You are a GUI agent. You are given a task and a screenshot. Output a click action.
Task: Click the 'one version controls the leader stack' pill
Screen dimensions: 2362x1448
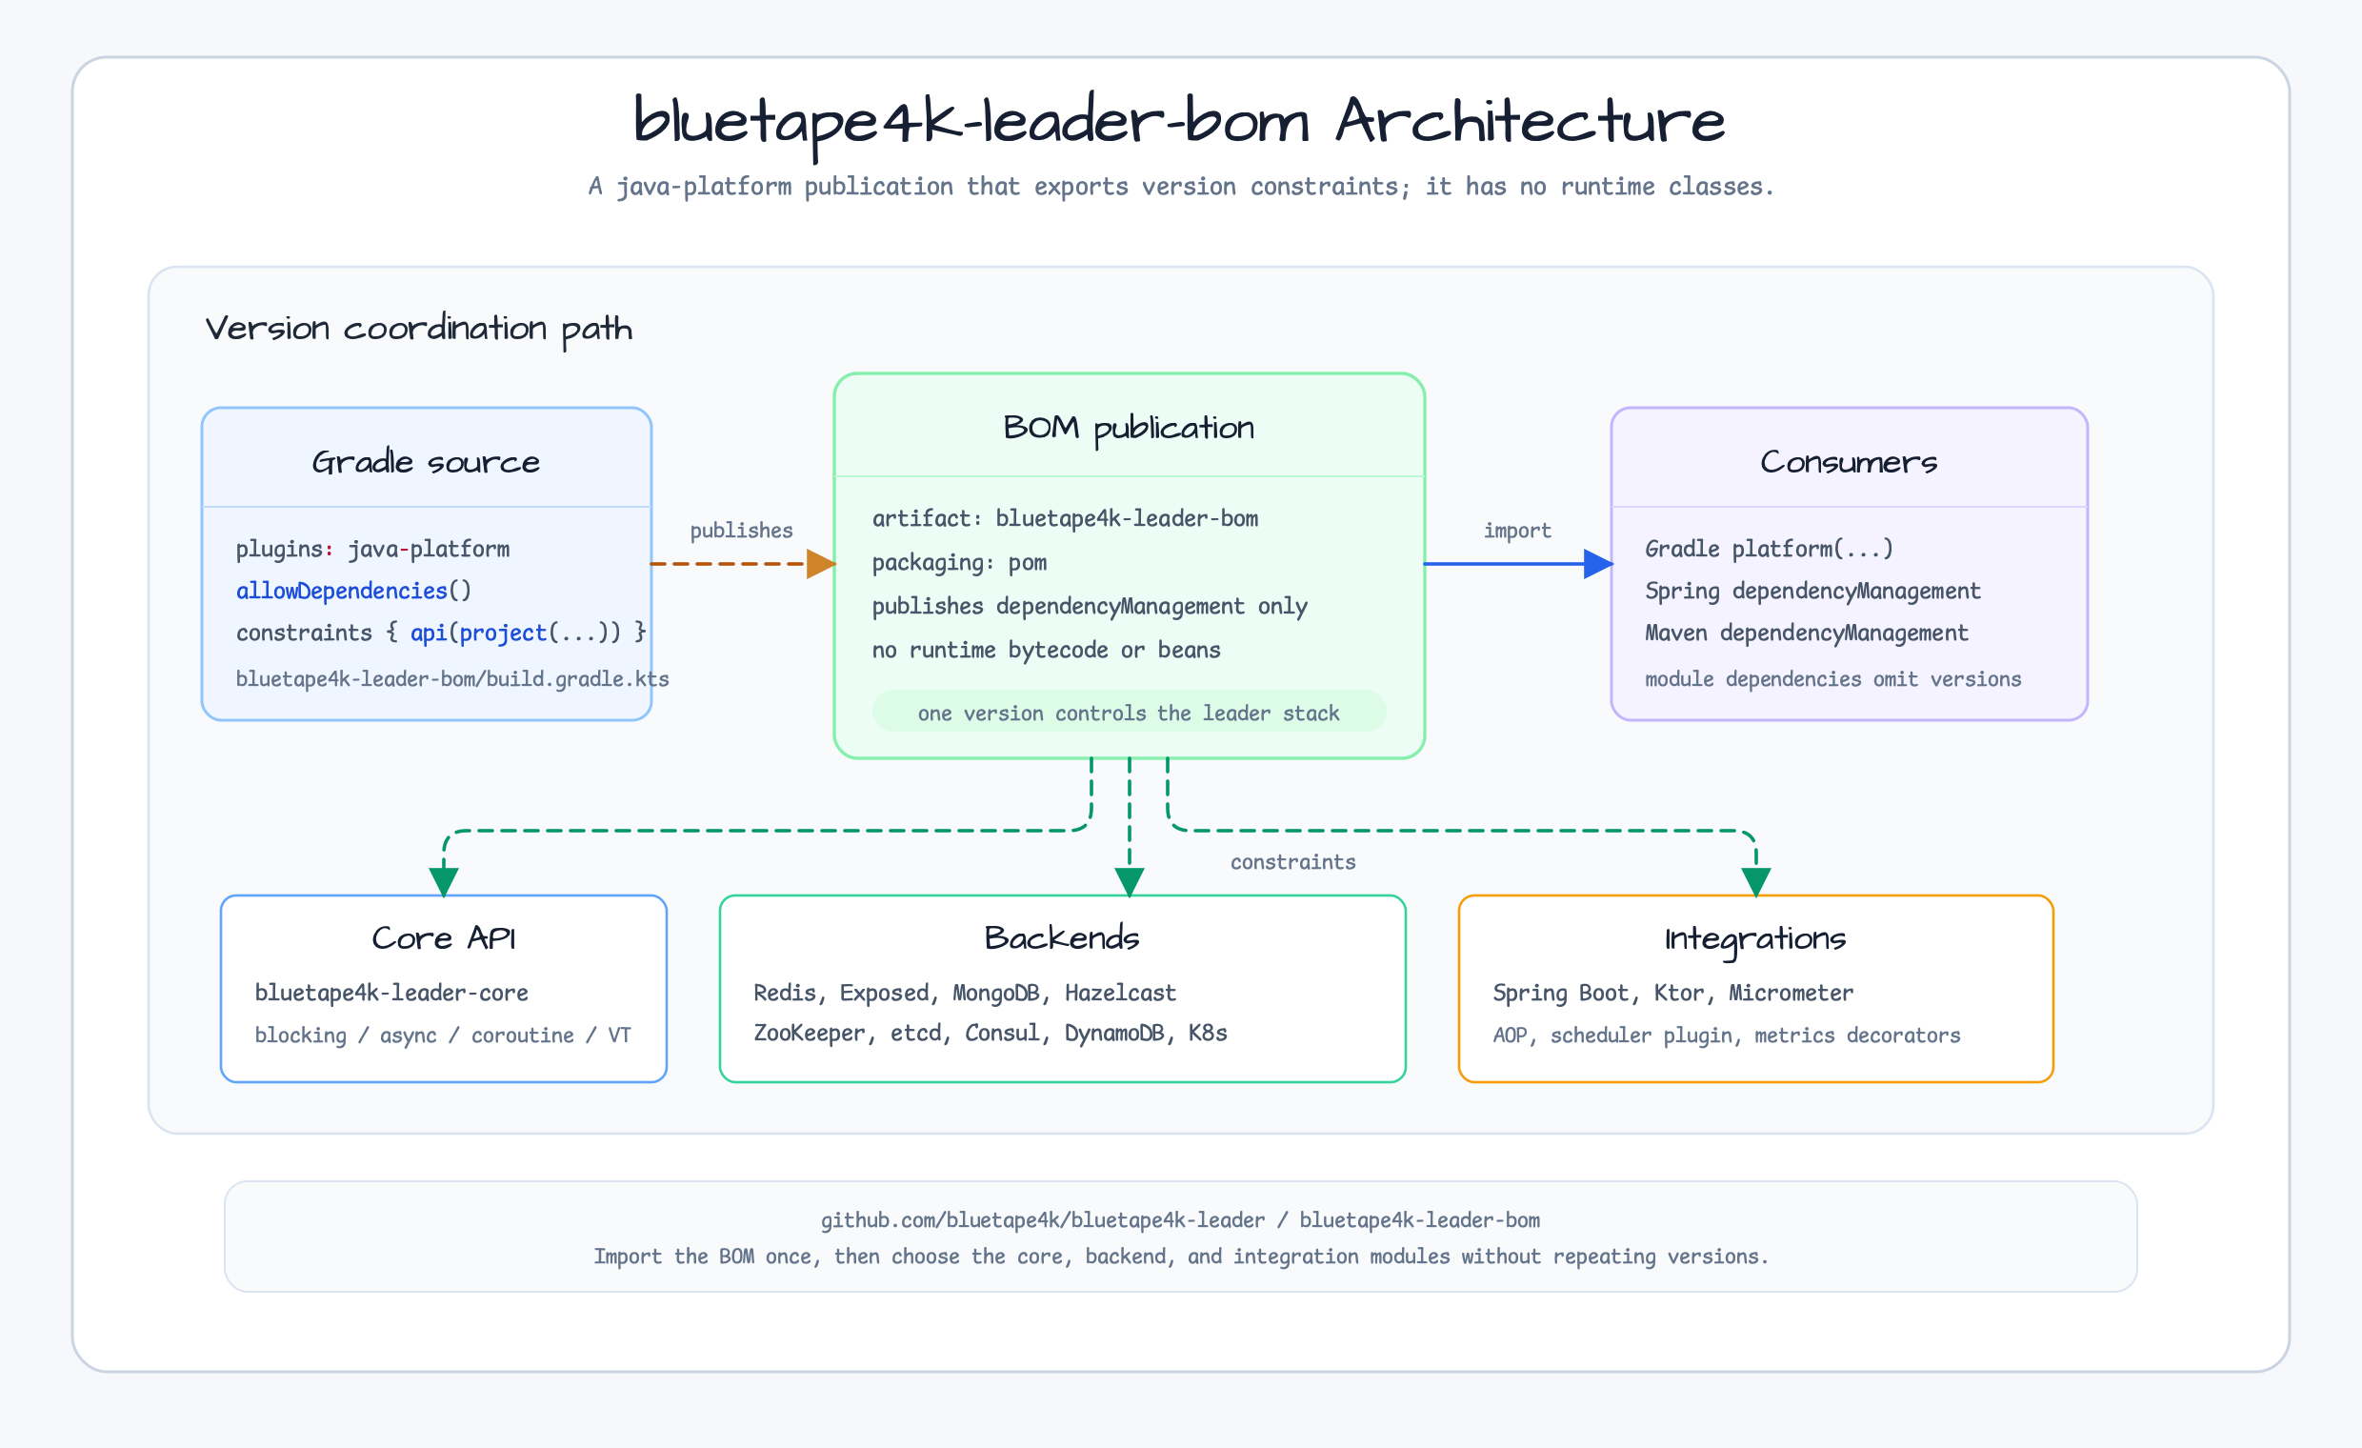coord(1130,712)
